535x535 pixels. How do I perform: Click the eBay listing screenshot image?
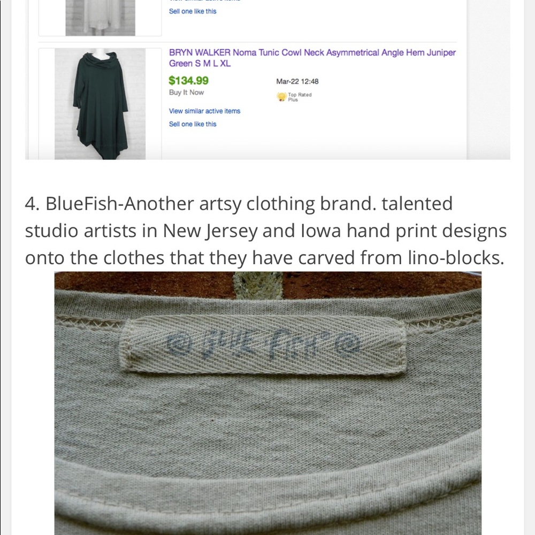[x=267, y=80]
